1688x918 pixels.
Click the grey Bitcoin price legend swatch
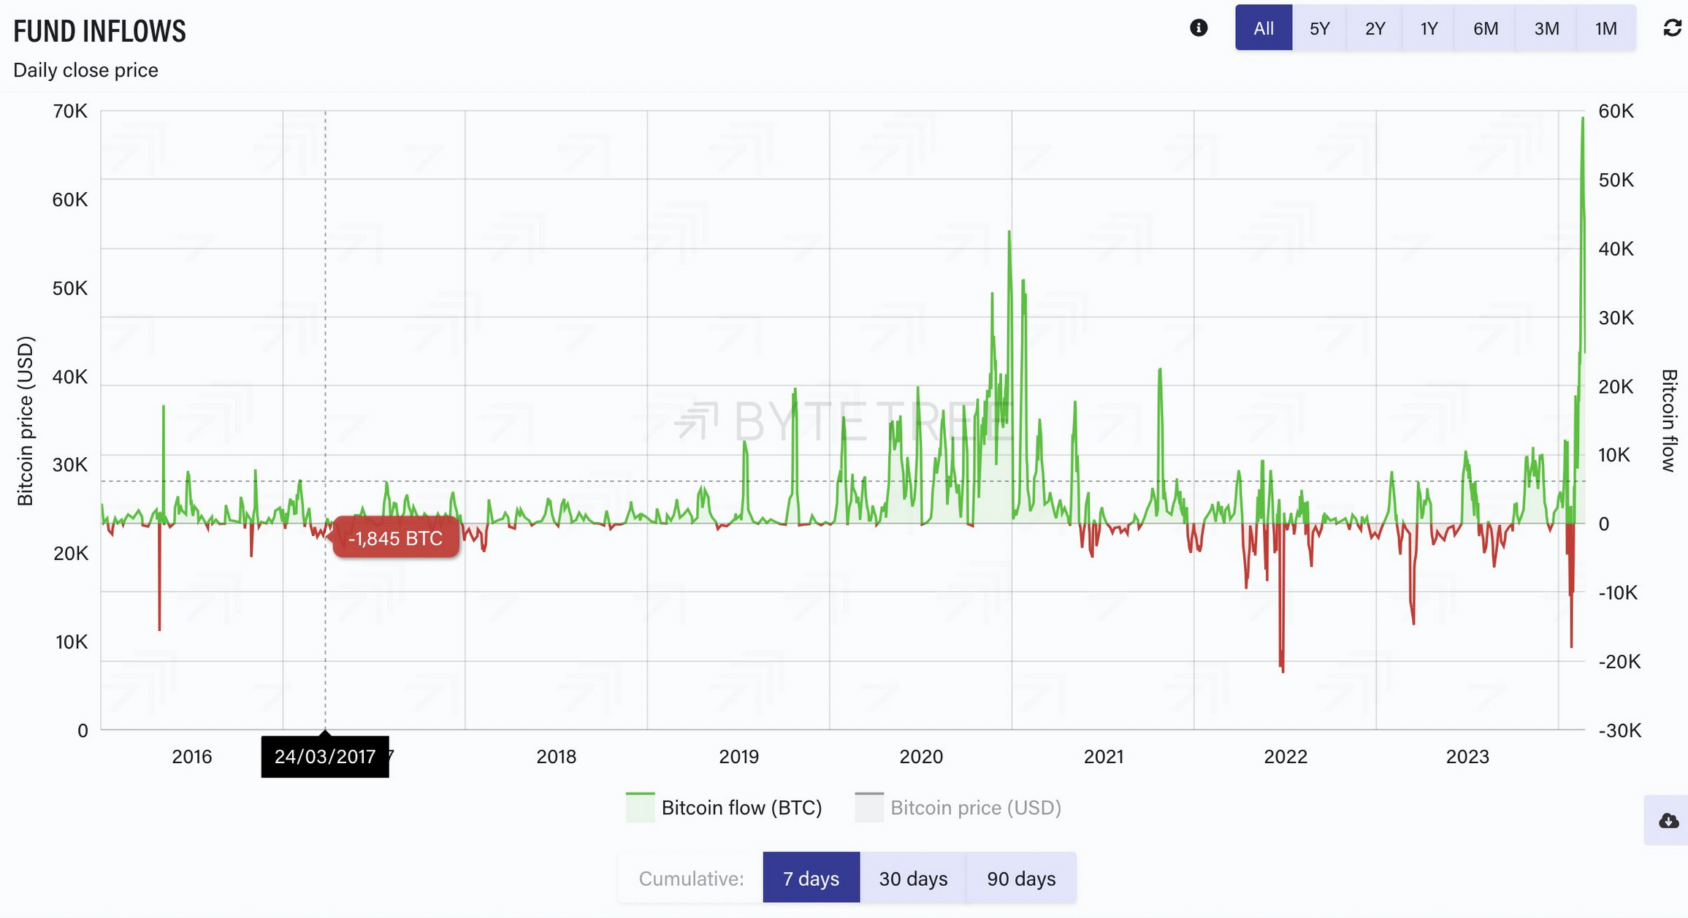tap(868, 808)
